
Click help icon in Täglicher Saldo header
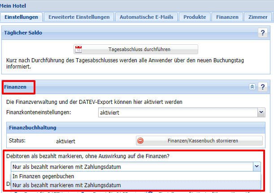pyautogui.click(x=263, y=32)
